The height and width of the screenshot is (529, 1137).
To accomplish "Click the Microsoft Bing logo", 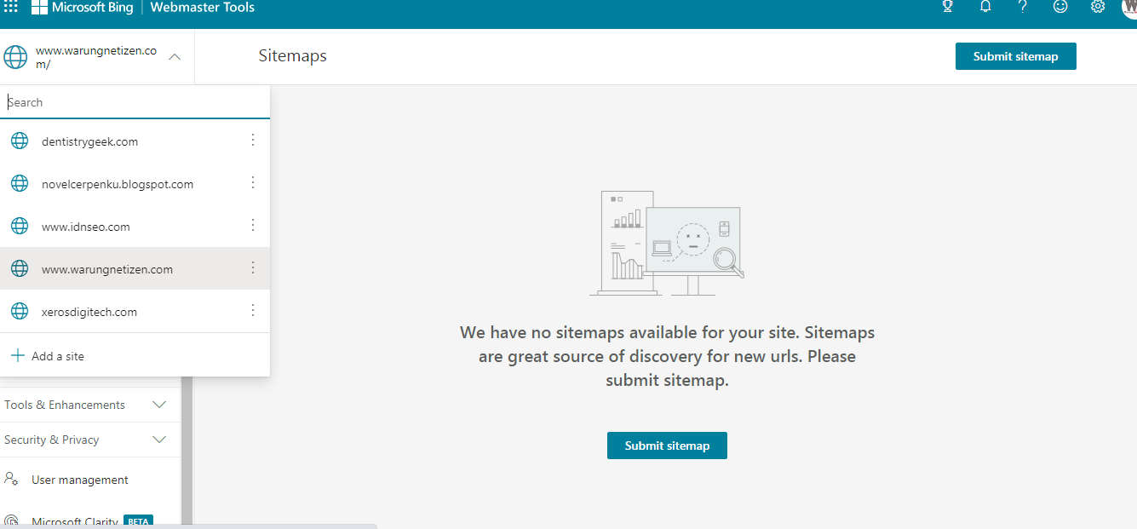I will pos(81,8).
